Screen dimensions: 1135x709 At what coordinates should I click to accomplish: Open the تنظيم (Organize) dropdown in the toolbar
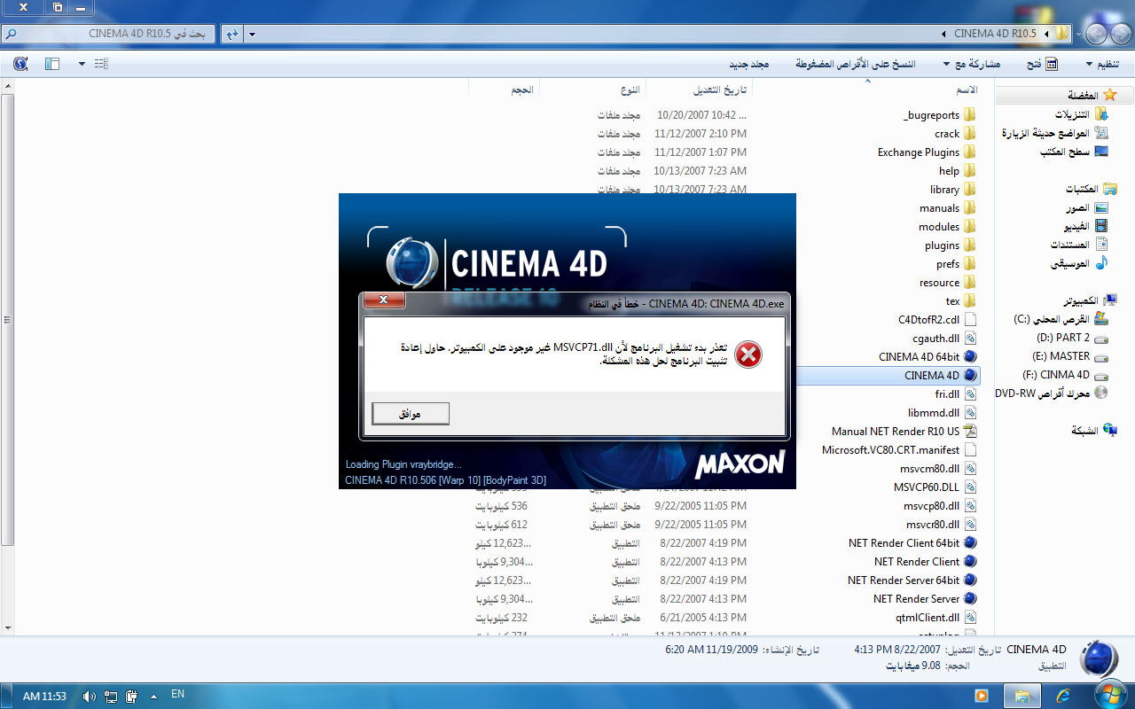coord(1102,64)
